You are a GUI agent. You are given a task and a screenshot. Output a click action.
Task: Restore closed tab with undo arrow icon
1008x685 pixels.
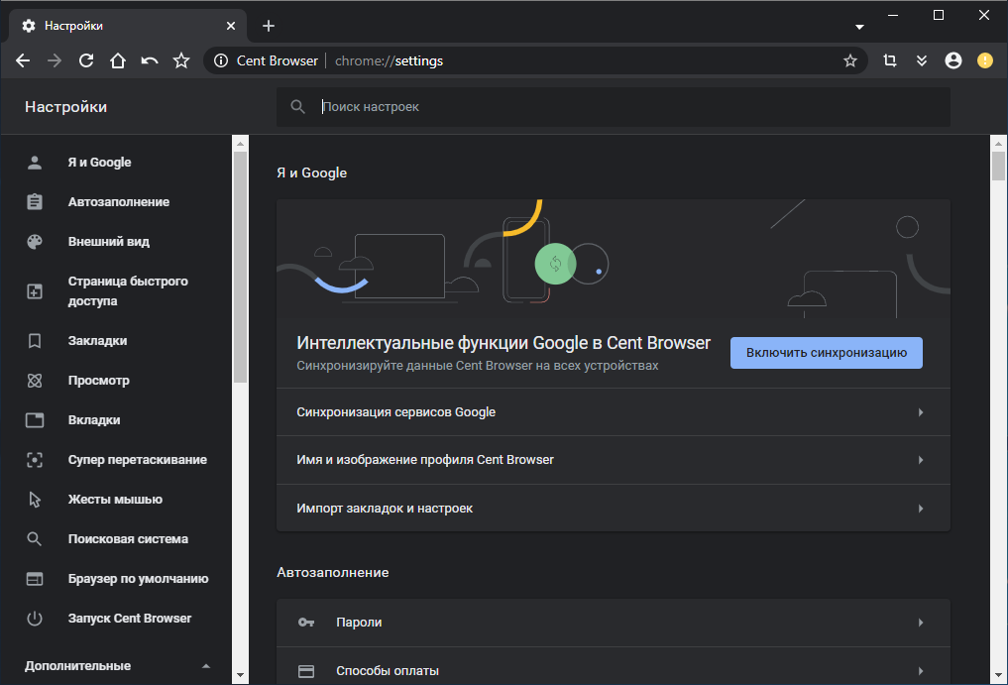tap(150, 60)
